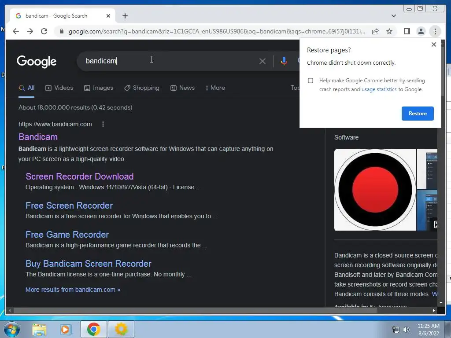Image resolution: width=451 pixels, height=338 pixels.
Task: Click the Restore button
Action: coord(418,114)
